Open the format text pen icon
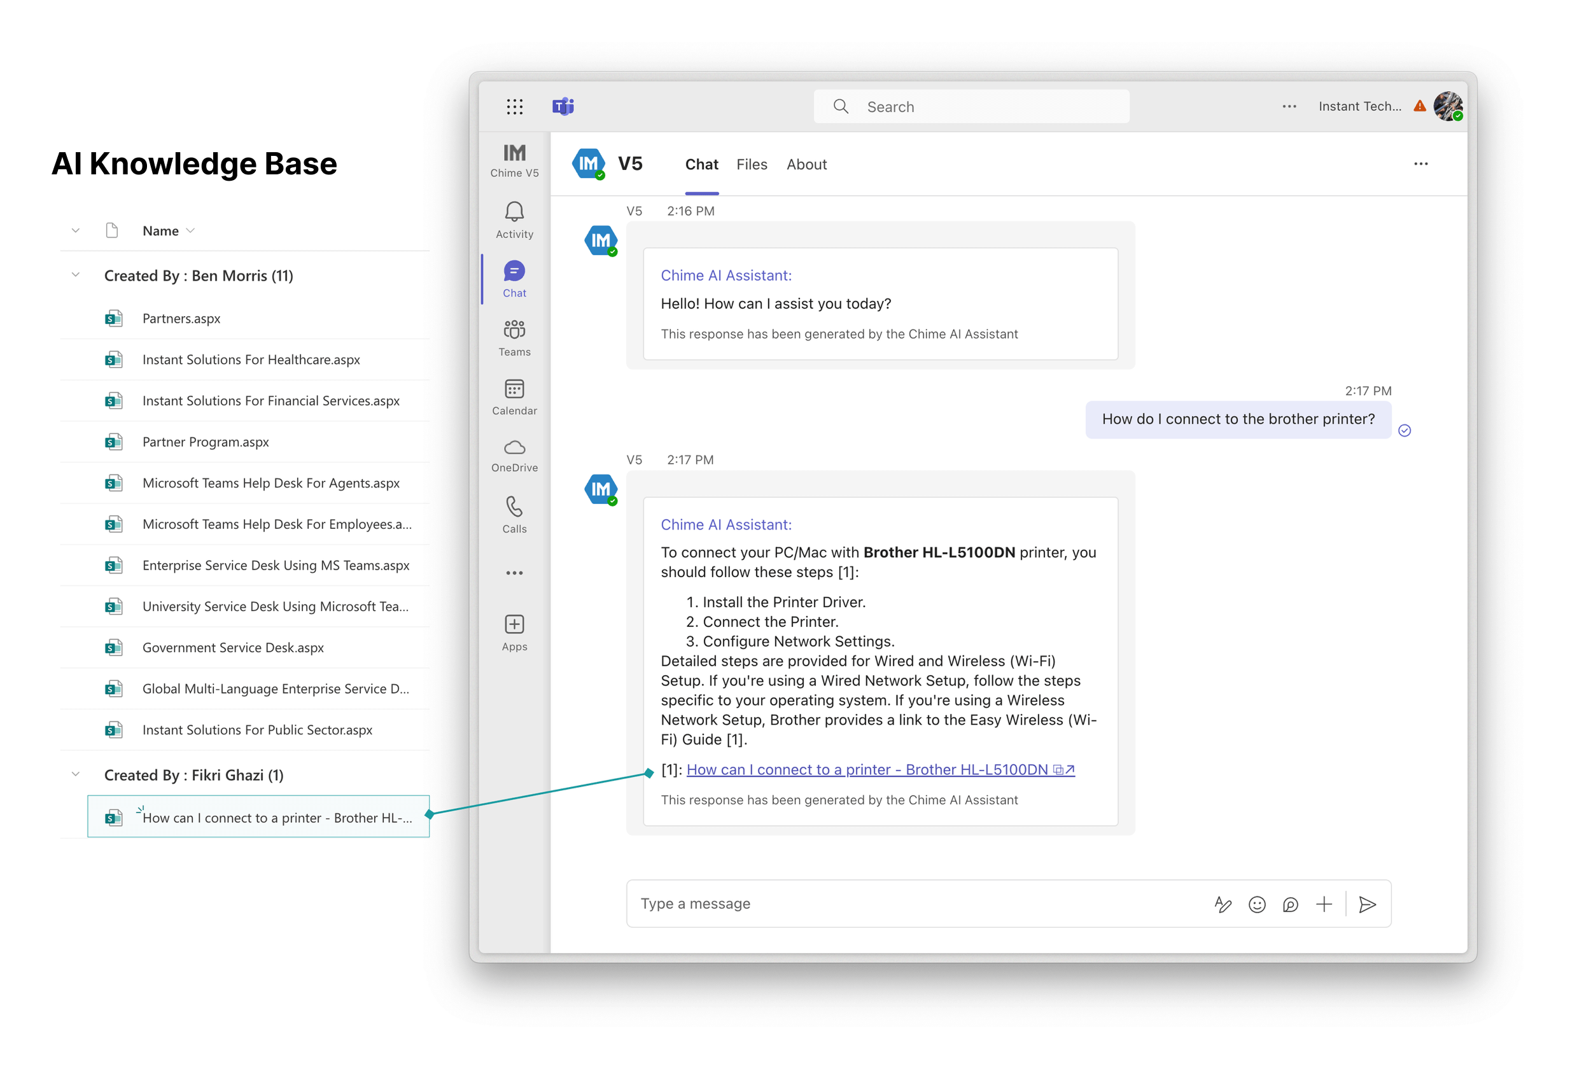The image size is (1591, 1069). [x=1223, y=904]
